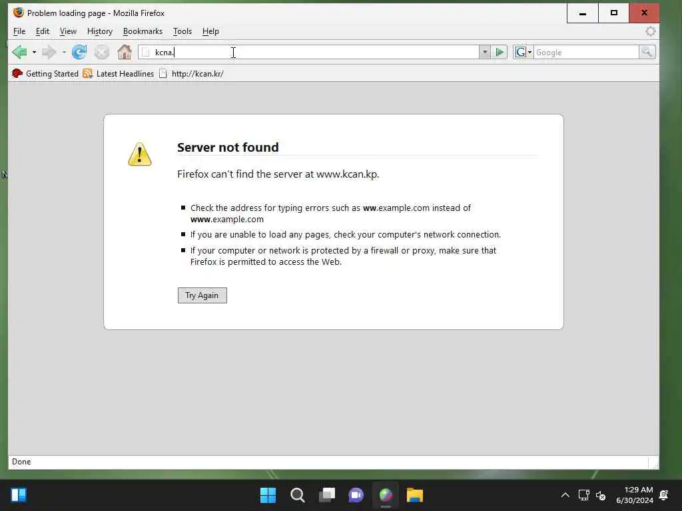Open the Tools menu

click(182, 31)
